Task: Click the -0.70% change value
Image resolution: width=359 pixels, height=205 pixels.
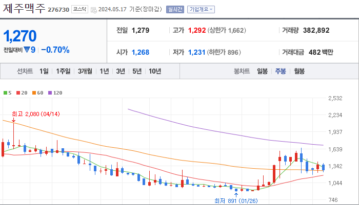Action: (x=55, y=50)
